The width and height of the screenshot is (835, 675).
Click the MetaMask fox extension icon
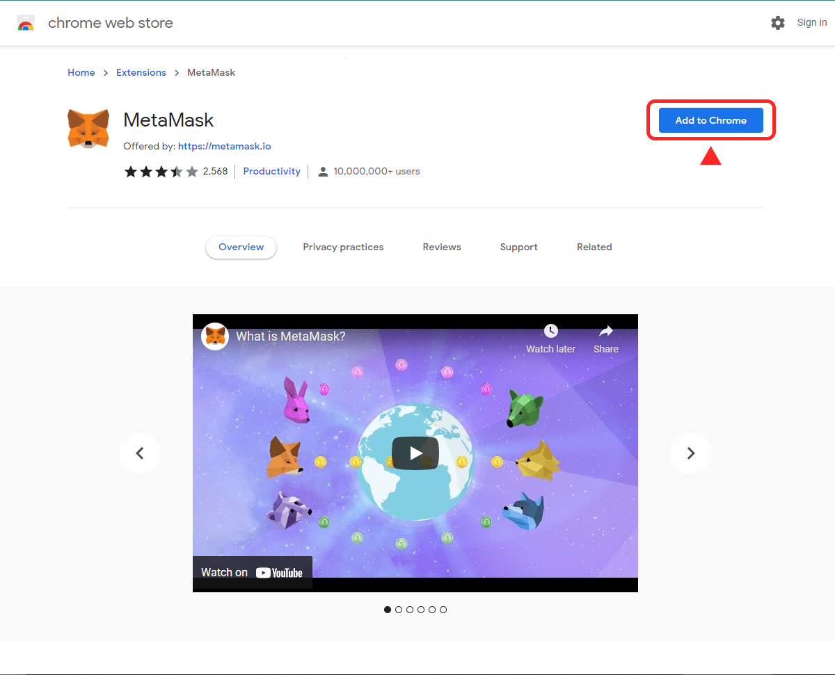point(88,129)
